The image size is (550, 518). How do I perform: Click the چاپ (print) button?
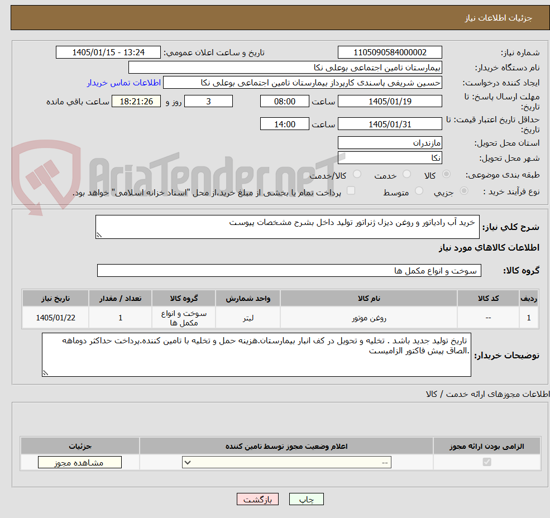pos(306,499)
